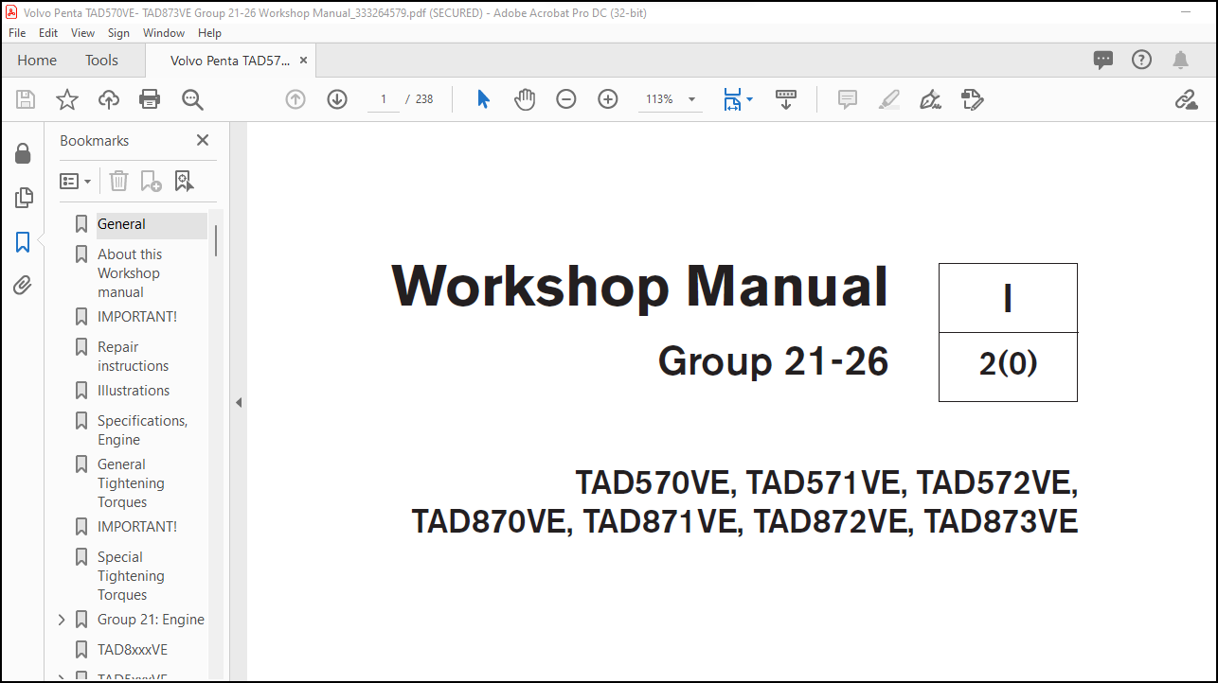This screenshot has width=1218, height=683.
Task: Open the TAD8xxxVE bookmark
Action: click(x=133, y=650)
